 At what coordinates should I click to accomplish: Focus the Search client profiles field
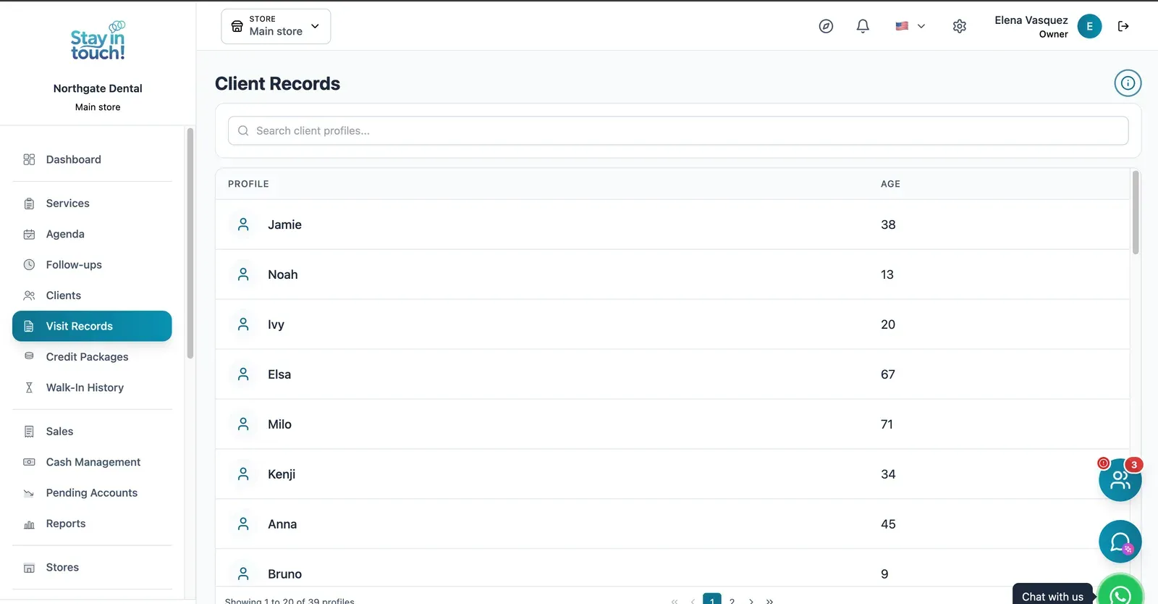[678, 130]
